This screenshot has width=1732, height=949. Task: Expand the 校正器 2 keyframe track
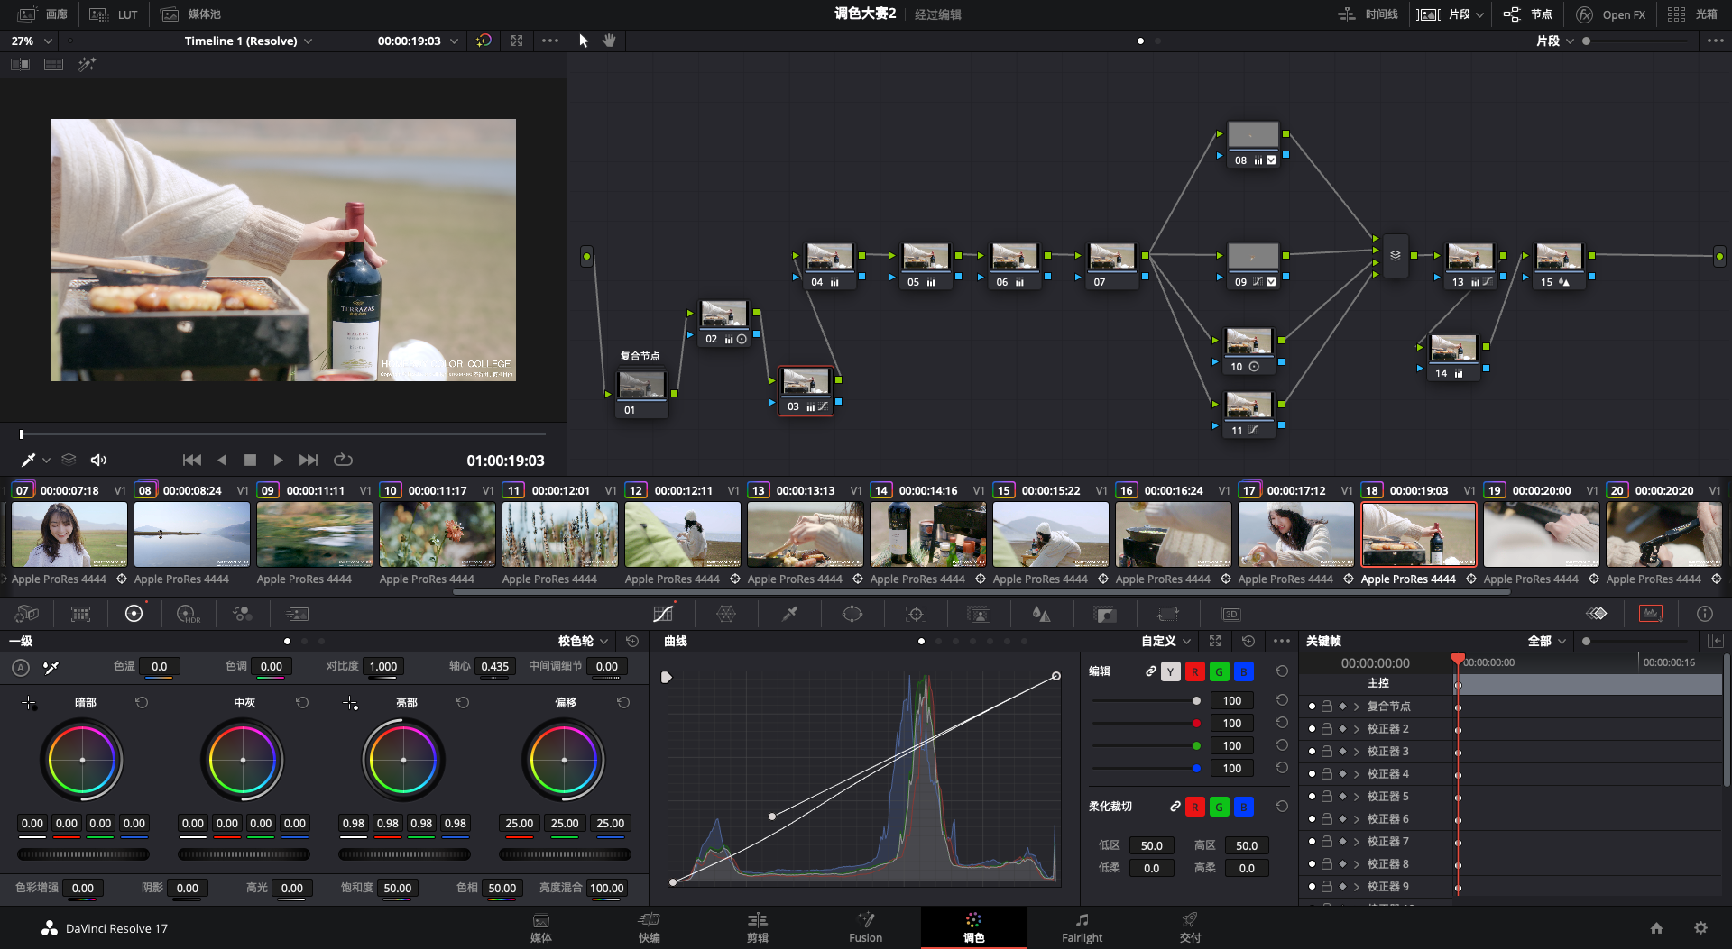(x=1356, y=729)
